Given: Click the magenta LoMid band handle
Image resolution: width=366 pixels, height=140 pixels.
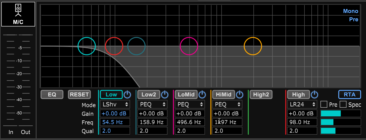Looking at the screenshot, I should point(189,46).
